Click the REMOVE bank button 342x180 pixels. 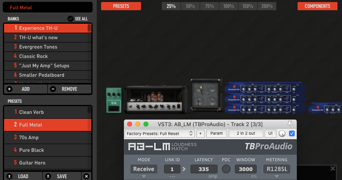[x=69, y=89]
